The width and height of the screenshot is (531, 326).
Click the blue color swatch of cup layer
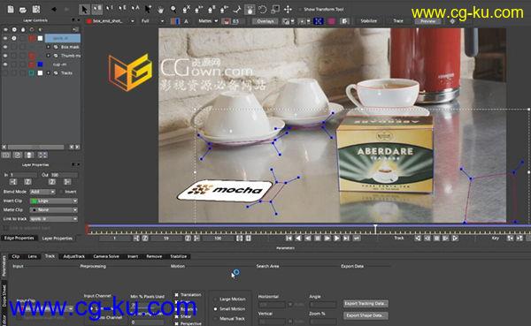40,64
